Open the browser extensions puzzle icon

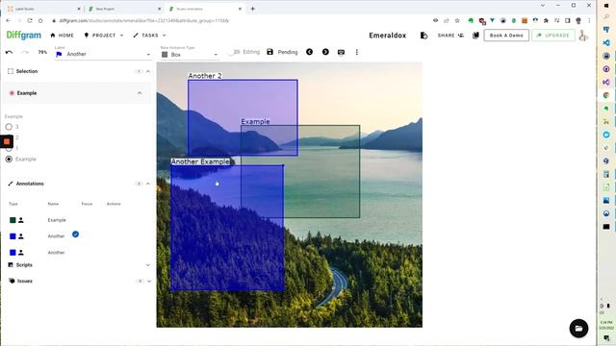point(546,20)
